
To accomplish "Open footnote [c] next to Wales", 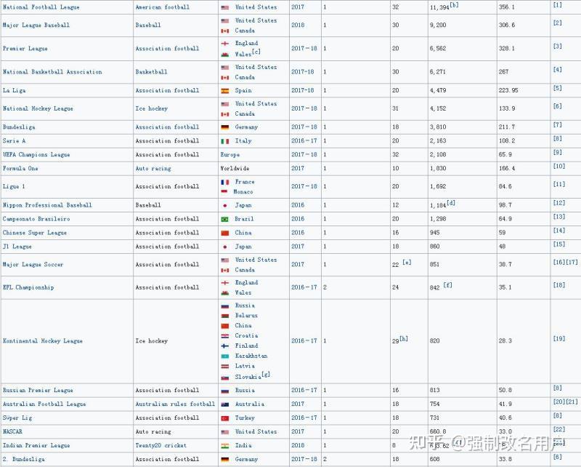I will (256, 52).
